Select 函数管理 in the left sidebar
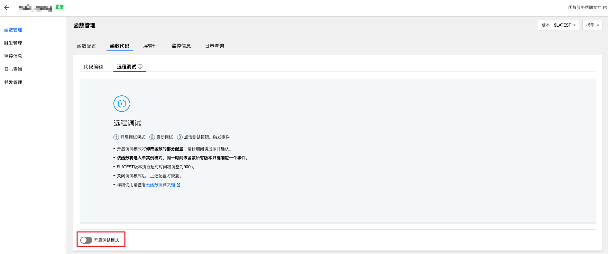 (x=13, y=30)
